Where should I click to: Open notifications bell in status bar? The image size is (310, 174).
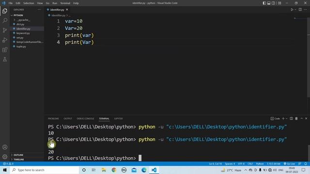click(306, 164)
